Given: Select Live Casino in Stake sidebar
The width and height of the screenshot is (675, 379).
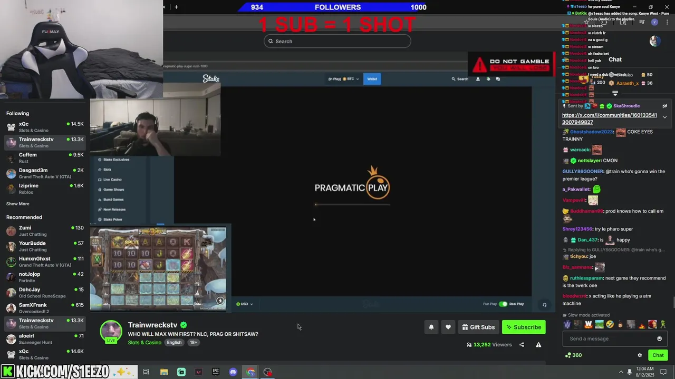Looking at the screenshot, I should coord(110,179).
